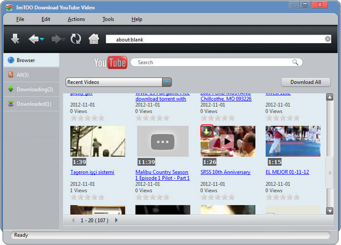Click the vertical scrollbar thumb
The width and height of the screenshot is (341, 245).
point(330,173)
